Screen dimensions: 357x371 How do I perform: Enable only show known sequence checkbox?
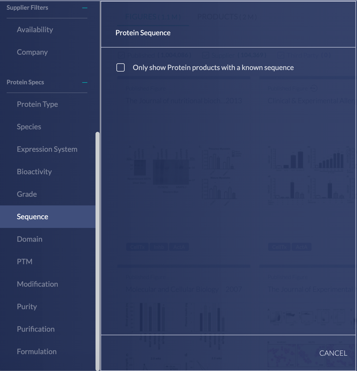[121, 67]
